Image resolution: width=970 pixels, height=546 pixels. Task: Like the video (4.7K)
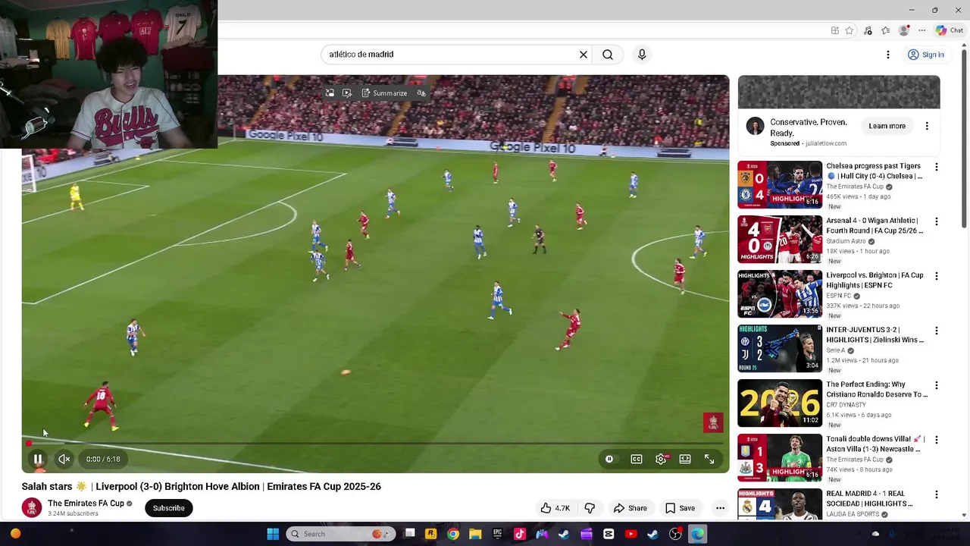click(555, 508)
